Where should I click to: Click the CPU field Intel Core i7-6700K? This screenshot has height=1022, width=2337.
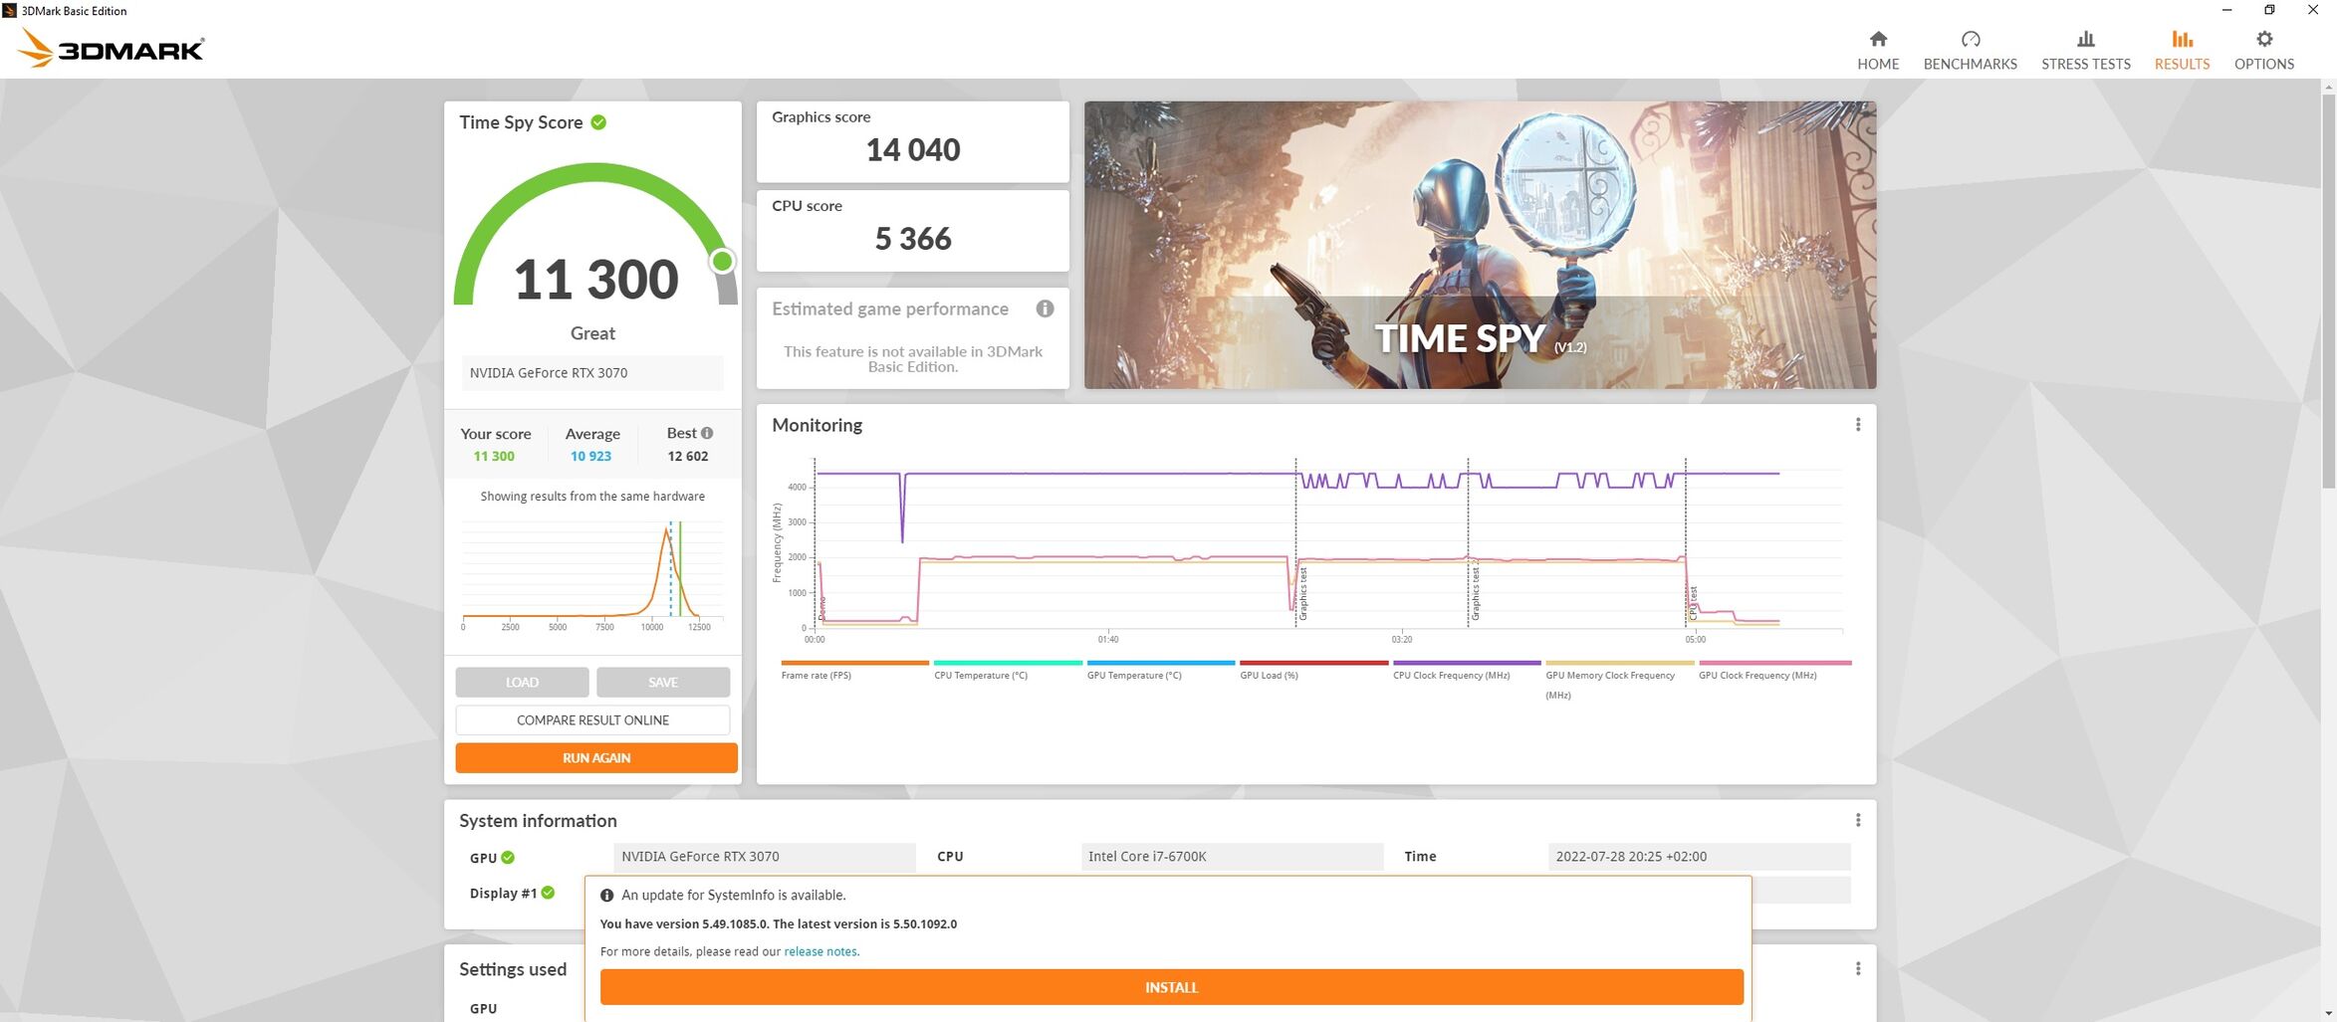click(1232, 857)
